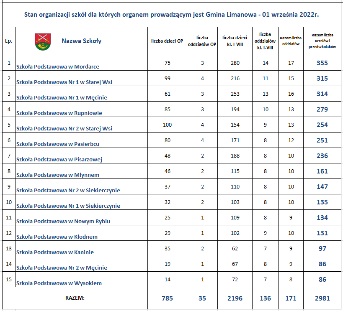Click Szkoła Podstawowa w Kłodnem
343x311 pixels.
click(x=57, y=237)
